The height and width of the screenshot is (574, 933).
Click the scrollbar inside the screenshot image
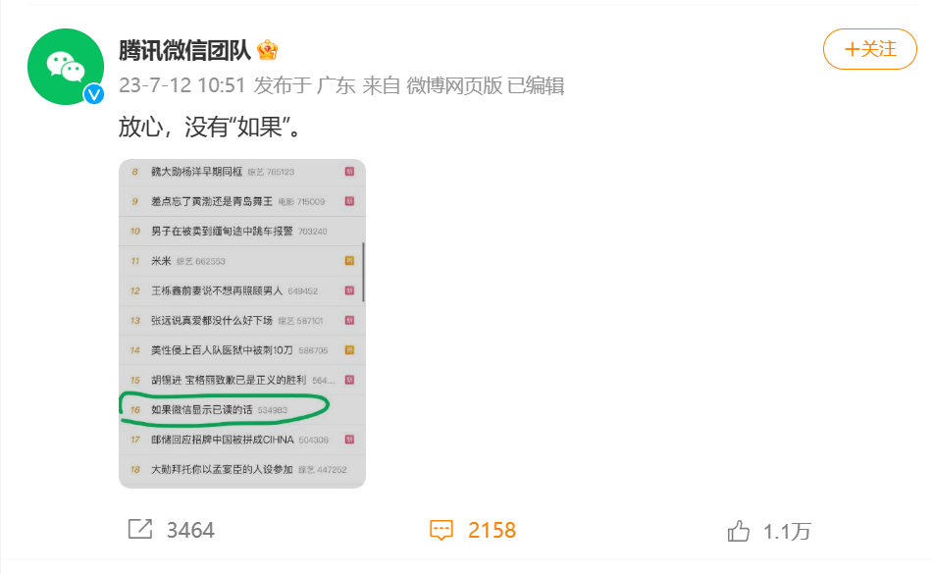point(363,272)
